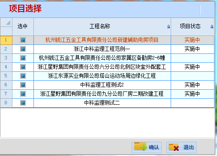
Task: Tick the checkbox for row 1
Action: coord(23,40)
